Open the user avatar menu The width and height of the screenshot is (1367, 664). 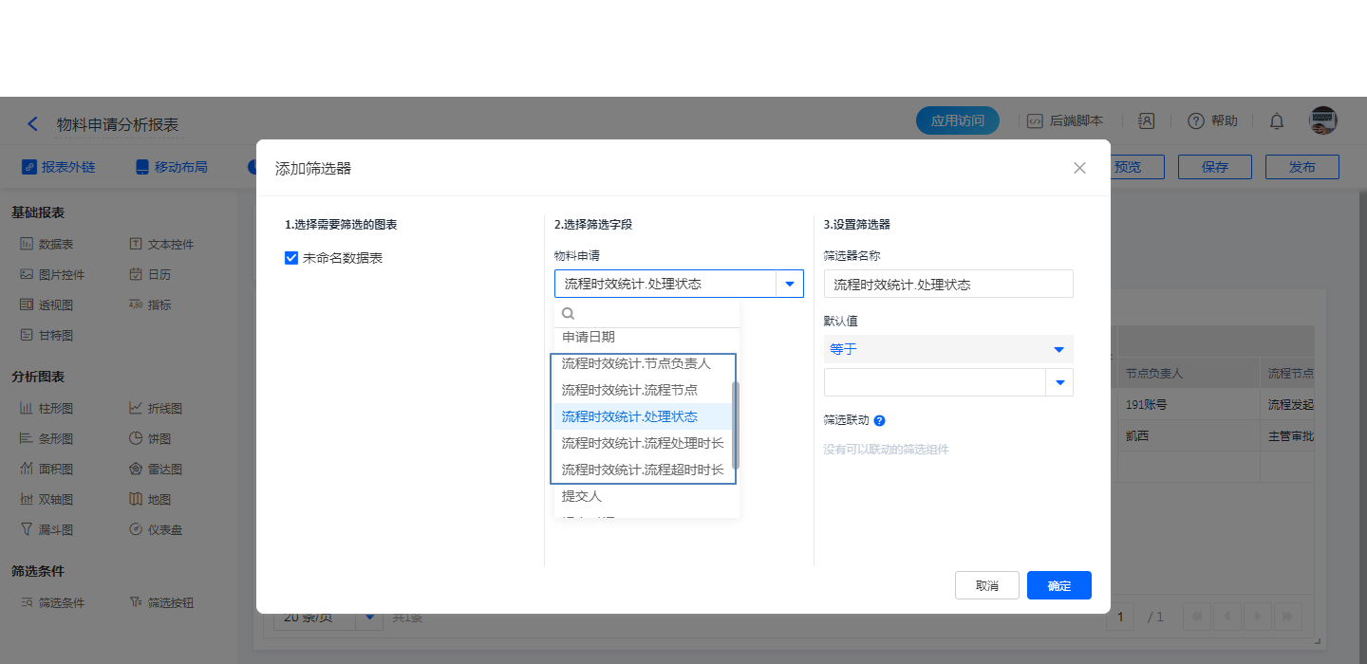coord(1322,120)
